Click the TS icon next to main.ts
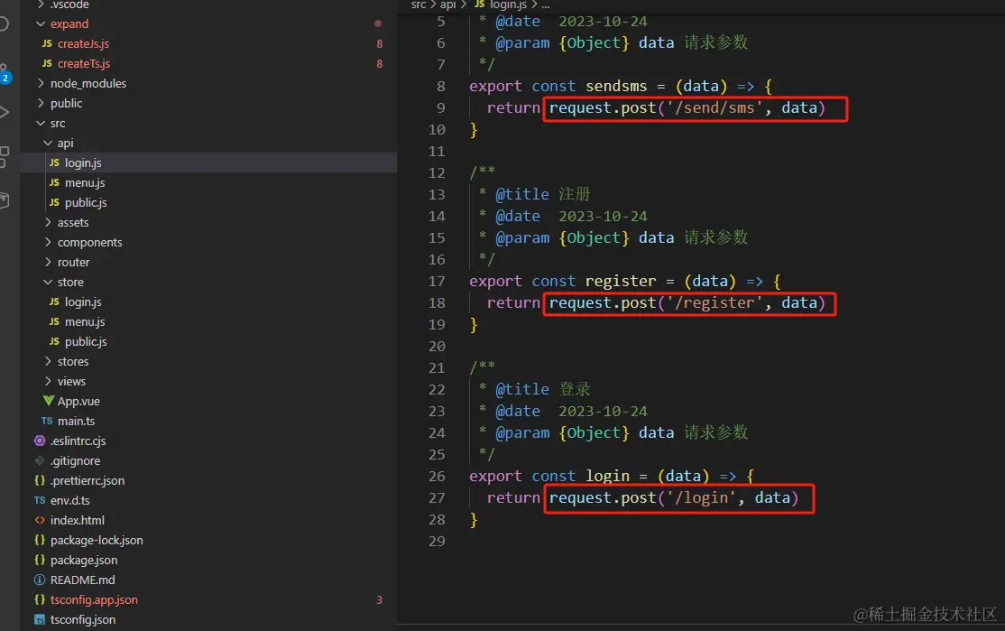The image size is (1005, 631). (47, 421)
